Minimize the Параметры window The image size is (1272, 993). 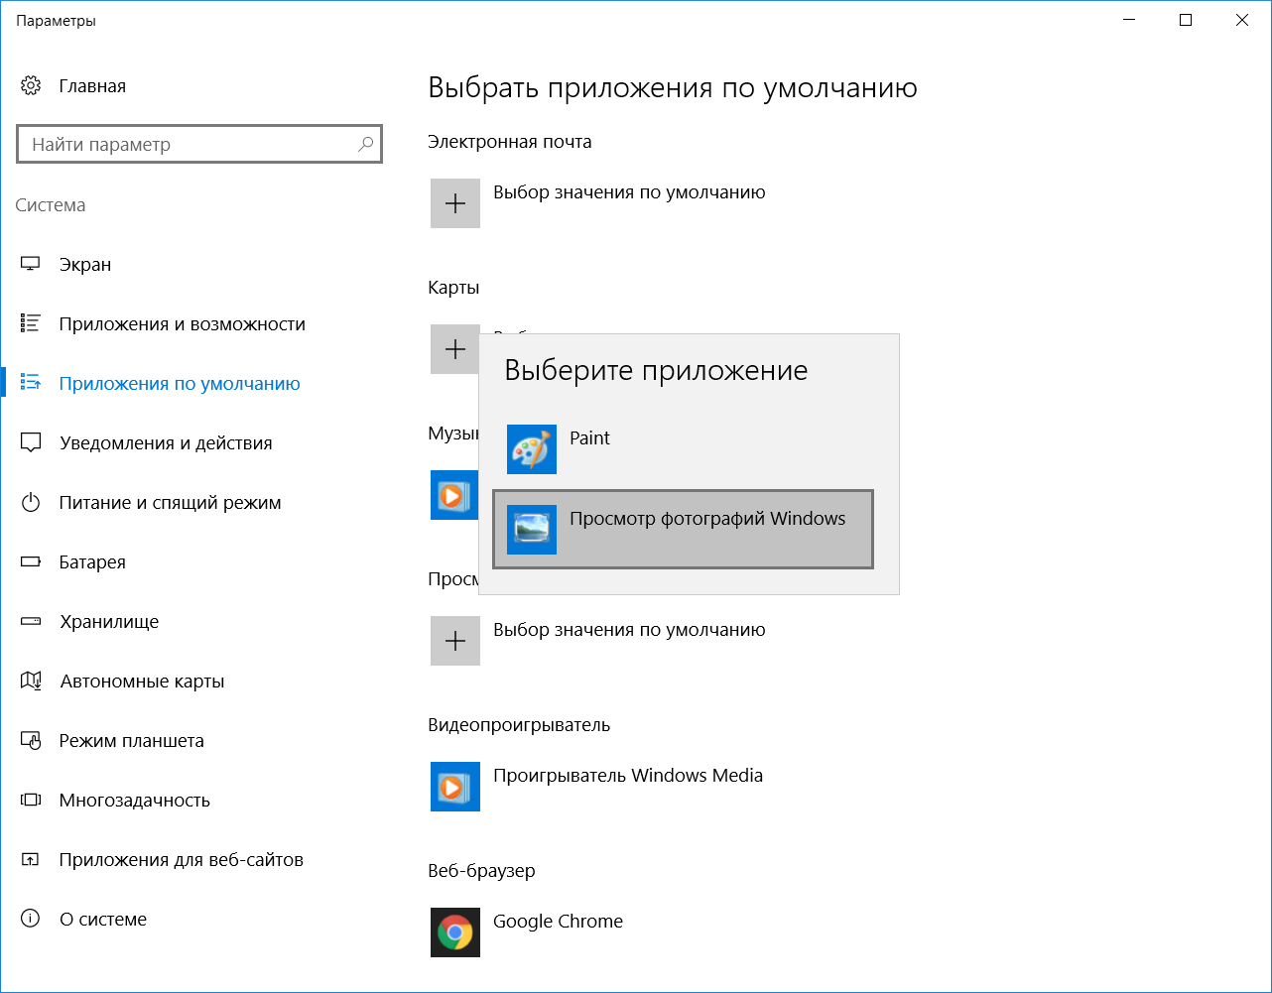(1129, 20)
